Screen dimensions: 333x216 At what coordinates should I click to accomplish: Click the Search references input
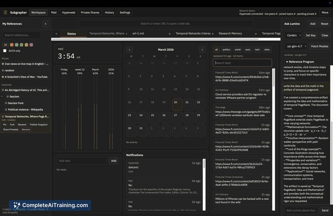[x=21, y=35]
